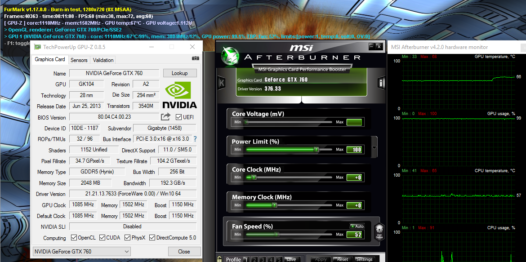The image size is (526, 262).
Task: Click the Memory Clock slider handle
Action: [x=274, y=205]
